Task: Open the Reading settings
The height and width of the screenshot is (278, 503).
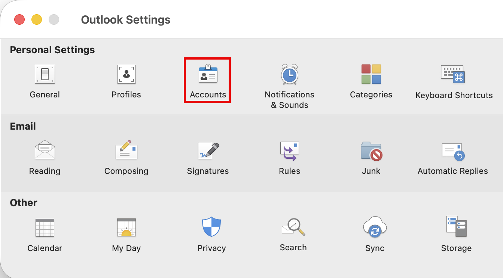Action: tap(45, 157)
